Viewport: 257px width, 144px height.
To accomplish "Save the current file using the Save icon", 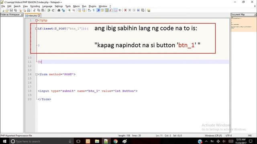I will 11,10.
